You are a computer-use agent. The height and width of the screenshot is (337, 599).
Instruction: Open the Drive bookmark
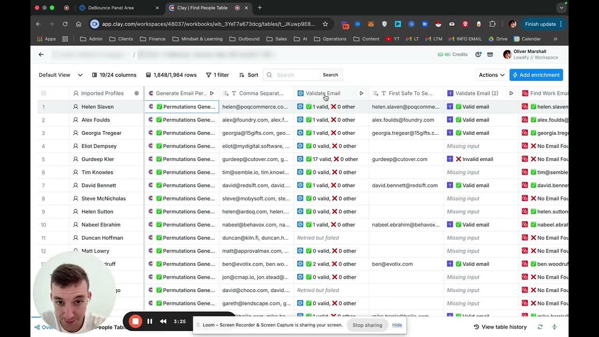pyautogui.click(x=498, y=39)
